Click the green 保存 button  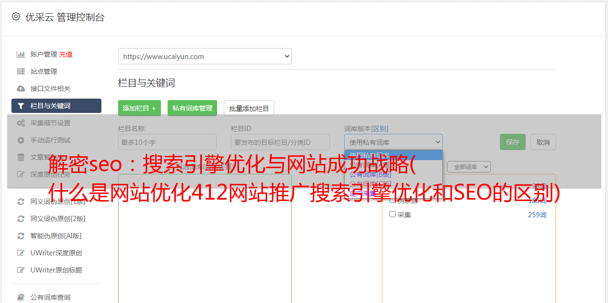tap(513, 142)
